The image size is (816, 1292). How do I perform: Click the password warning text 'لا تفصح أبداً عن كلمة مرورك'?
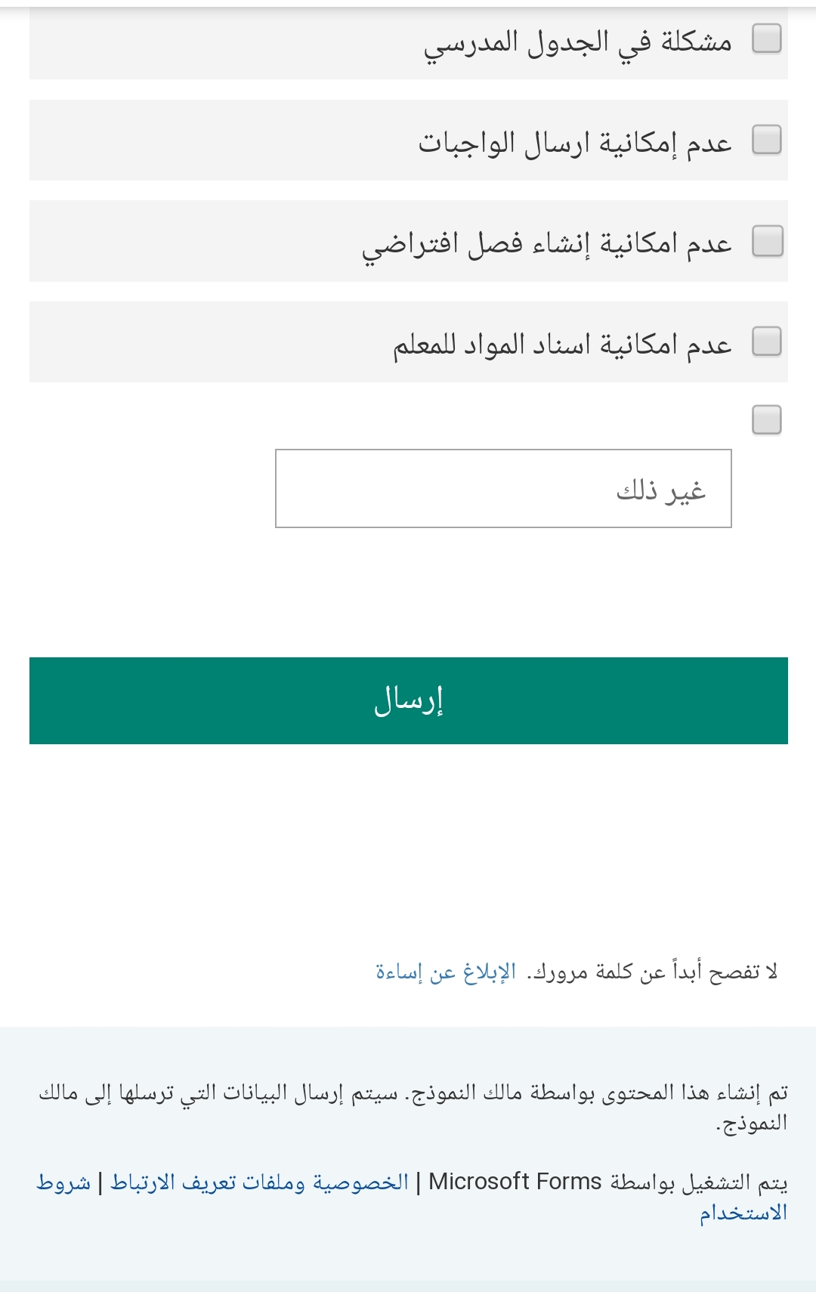coord(654,972)
